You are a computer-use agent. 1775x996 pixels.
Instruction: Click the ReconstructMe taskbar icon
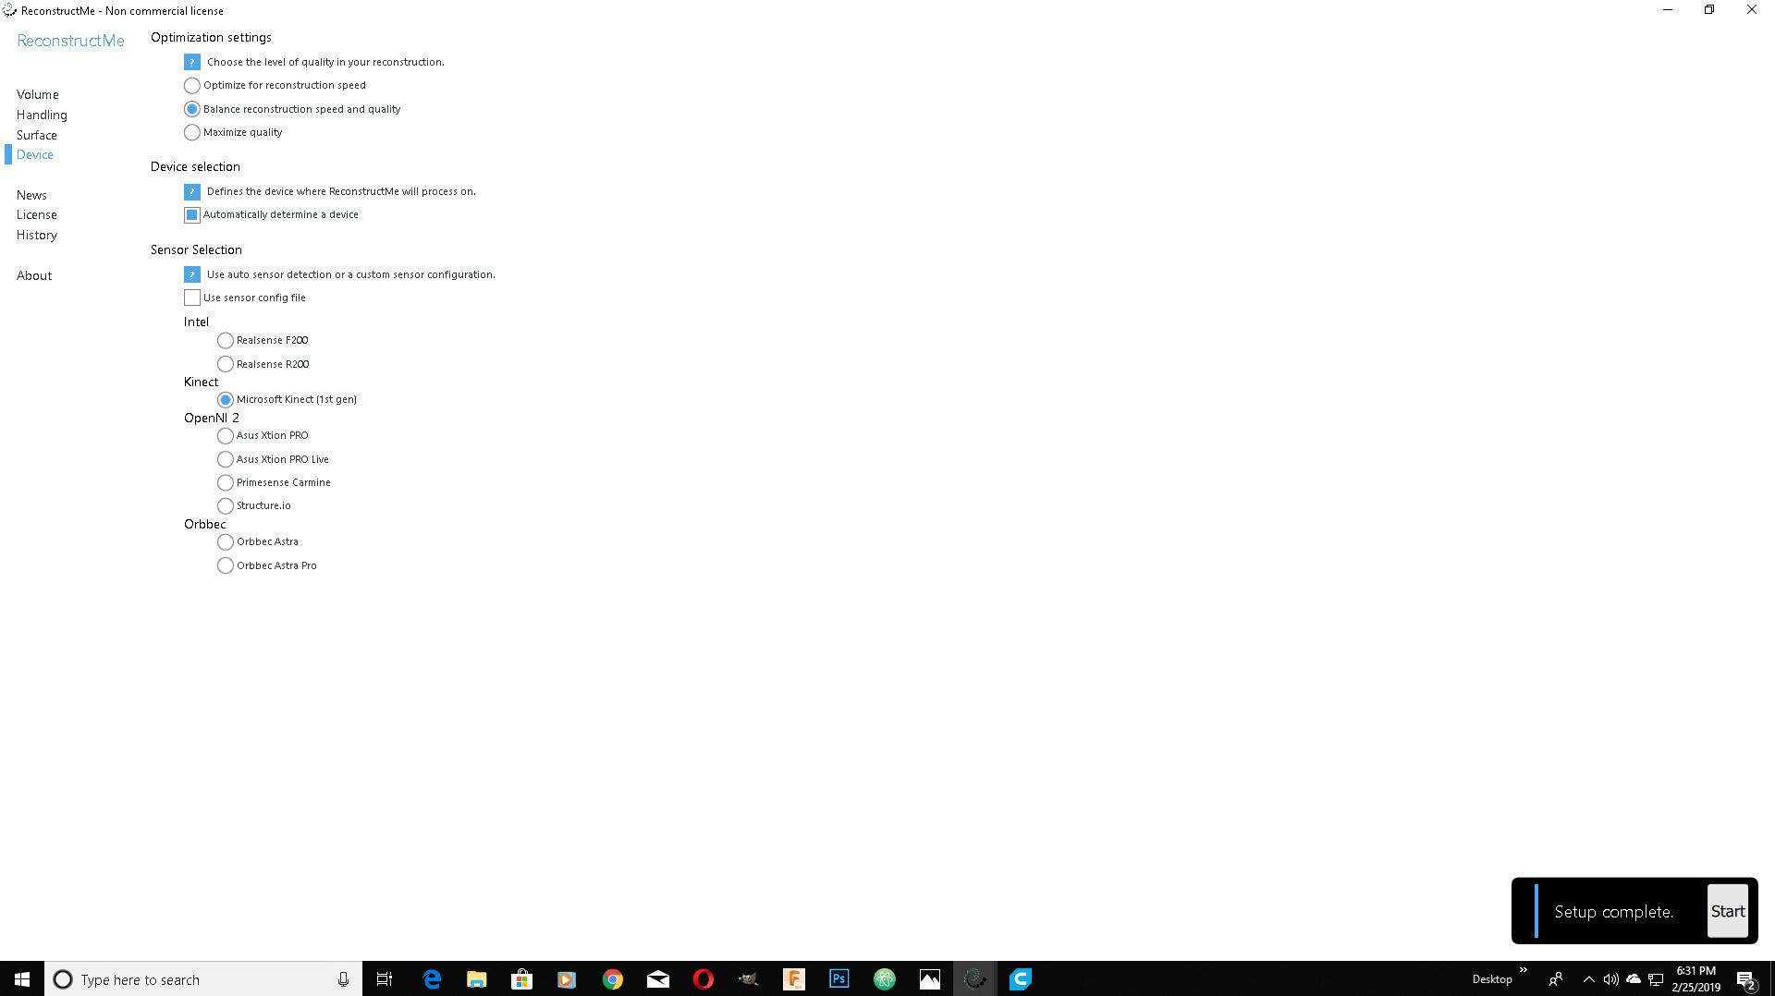click(x=974, y=979)
